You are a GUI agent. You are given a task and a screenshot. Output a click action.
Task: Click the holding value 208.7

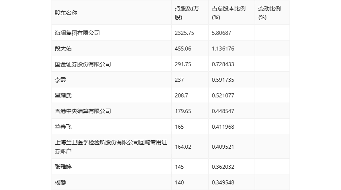[x=181, y=95]
